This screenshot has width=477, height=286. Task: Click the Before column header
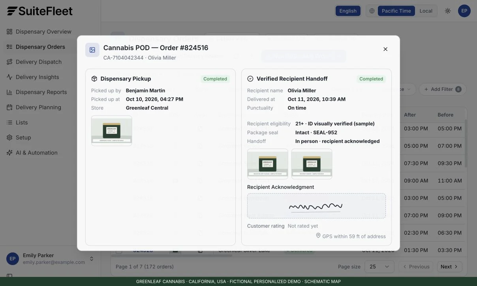coord(445,115)
